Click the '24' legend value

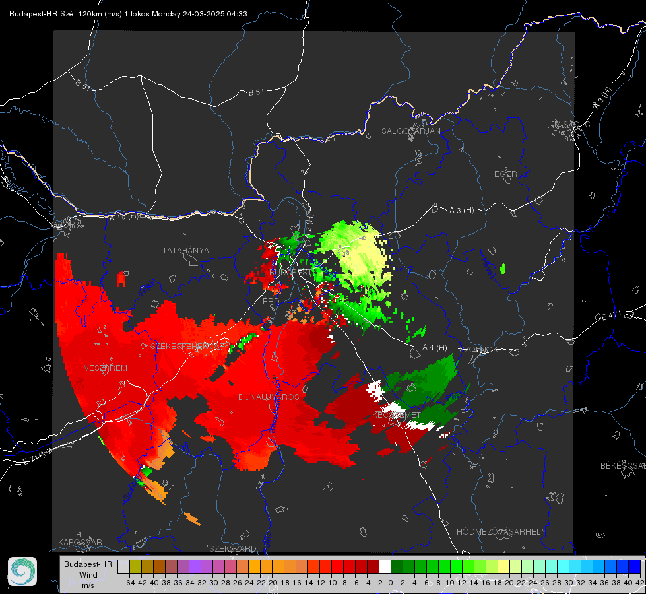click(533, 583)
